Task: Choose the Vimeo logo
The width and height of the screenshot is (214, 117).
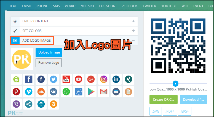Action: click(x=29, y=92)
